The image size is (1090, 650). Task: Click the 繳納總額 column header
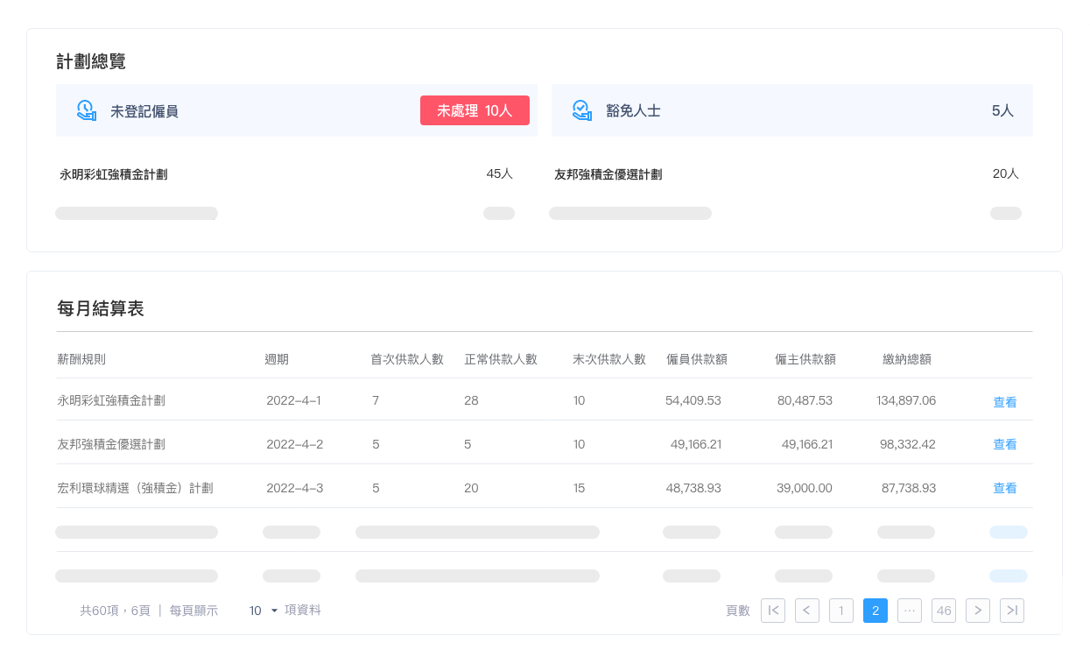point(907,359)
